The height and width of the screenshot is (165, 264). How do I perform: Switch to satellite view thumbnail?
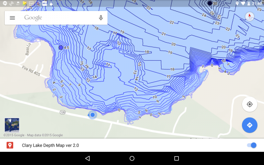[x=12, y=125]
